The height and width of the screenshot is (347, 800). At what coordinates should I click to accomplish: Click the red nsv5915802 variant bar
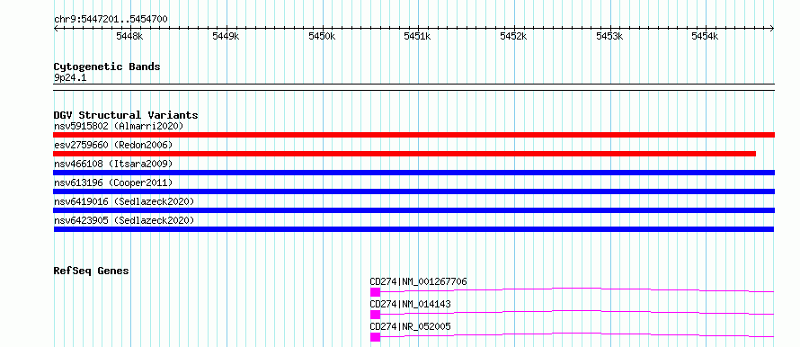pos(413,135)
